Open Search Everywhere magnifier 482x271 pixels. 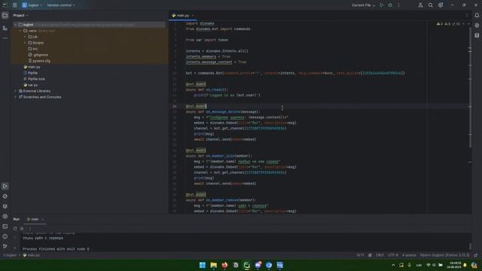[430, 5]
